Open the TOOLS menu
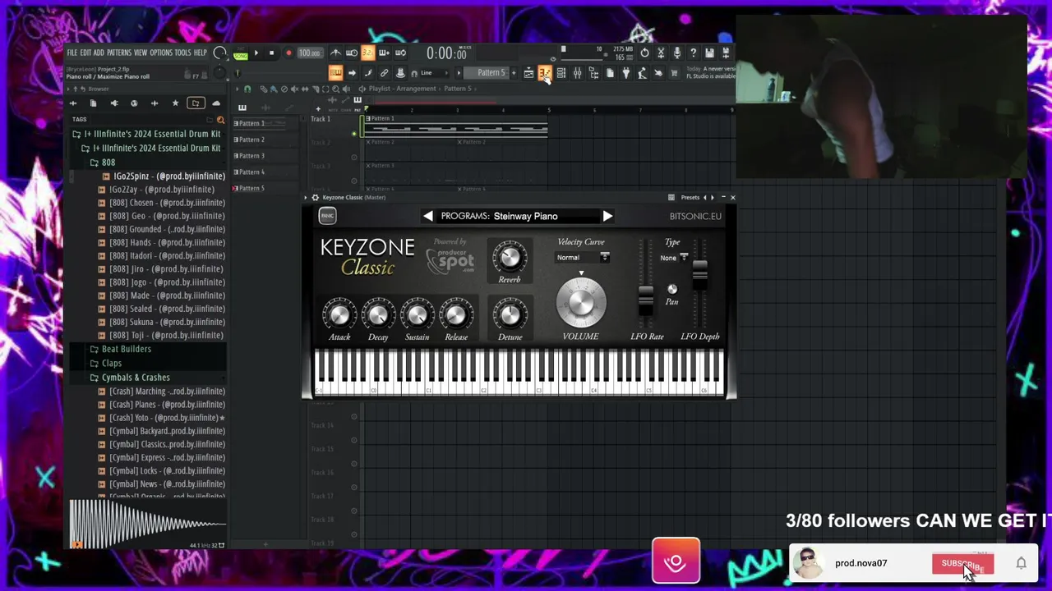This screenshot has height=591, width=1052. click(x=182, y=53)
